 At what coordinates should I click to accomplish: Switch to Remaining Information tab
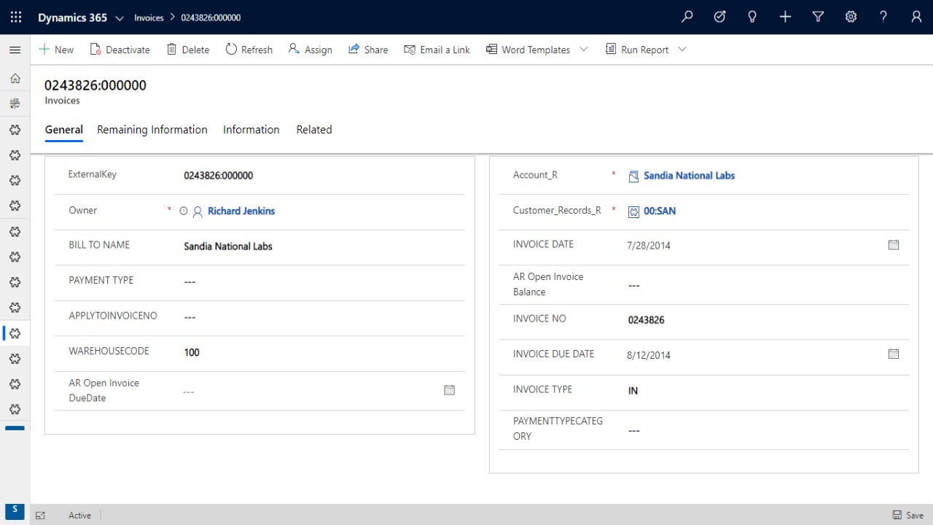(152, 130)
